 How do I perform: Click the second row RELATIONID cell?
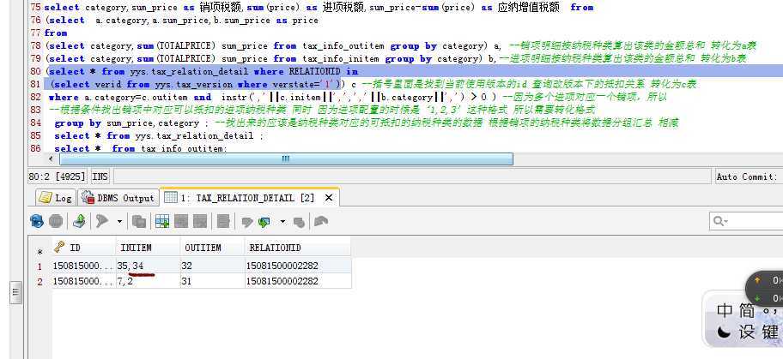(298, 281)
